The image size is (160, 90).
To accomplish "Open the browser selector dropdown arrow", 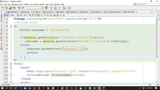I will (49, 8).
